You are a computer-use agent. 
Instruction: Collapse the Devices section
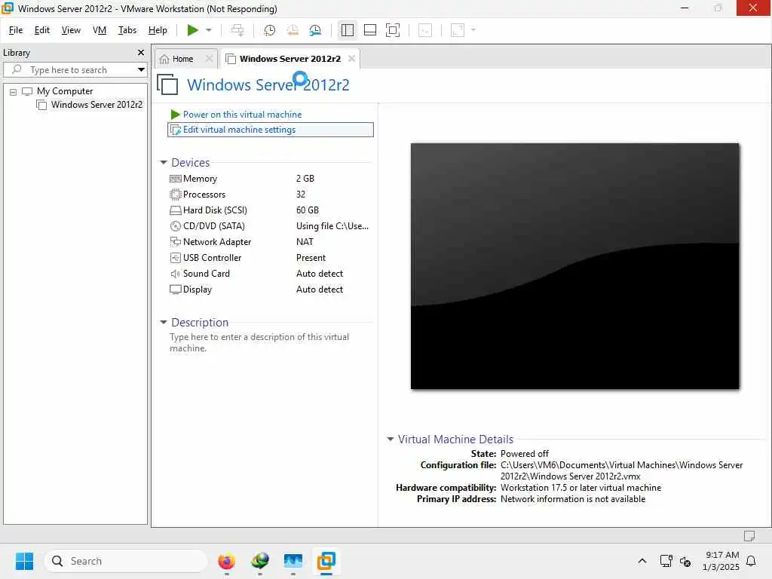(164, 163)
